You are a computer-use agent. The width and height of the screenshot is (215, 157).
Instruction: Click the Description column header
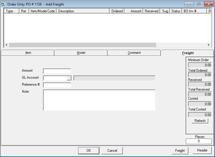click(x=83, y=11)
